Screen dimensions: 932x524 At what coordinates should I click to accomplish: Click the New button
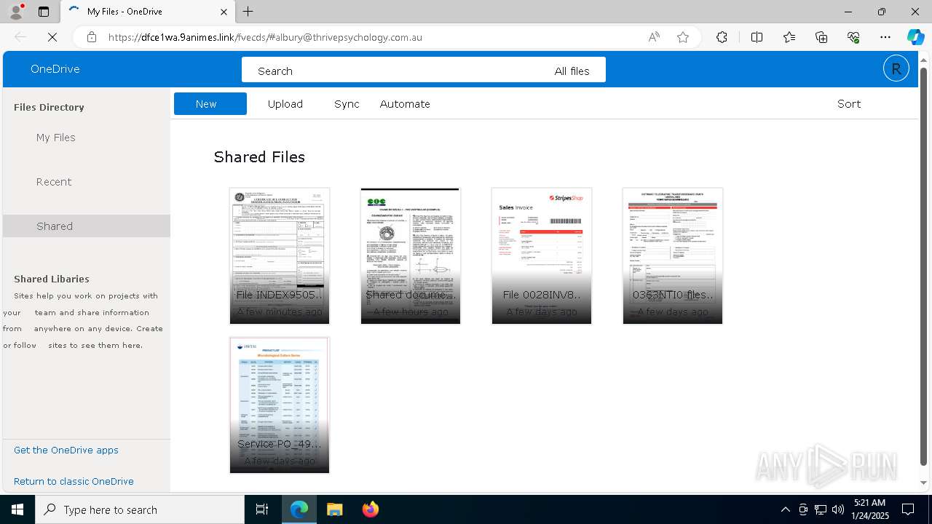pos(210,104)
